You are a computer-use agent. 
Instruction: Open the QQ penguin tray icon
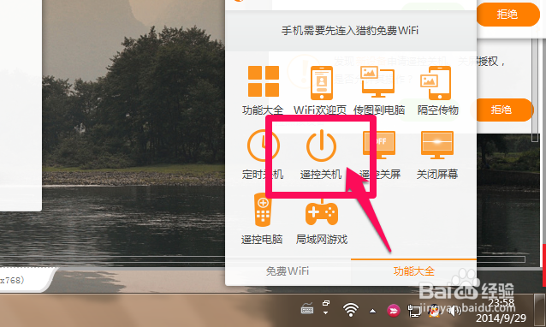tap(434, 310)
